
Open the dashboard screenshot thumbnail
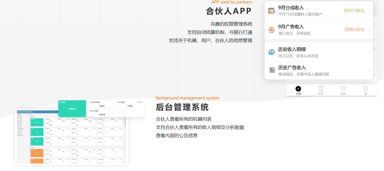(72, 137)
